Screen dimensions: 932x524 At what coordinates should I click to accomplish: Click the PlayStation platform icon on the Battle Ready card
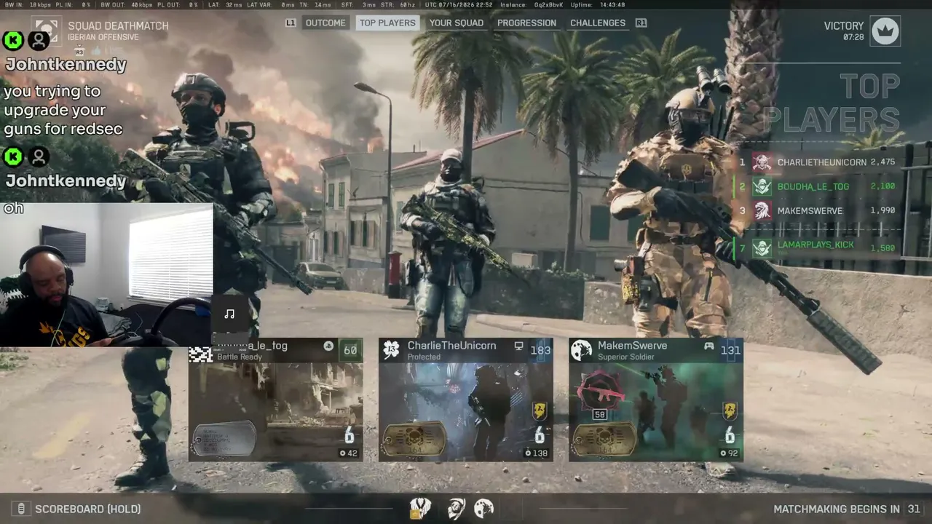tap(328, 346)
